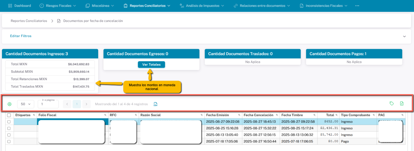Click the Ir a página input field
414x151 pixels.
coord(48,105)
